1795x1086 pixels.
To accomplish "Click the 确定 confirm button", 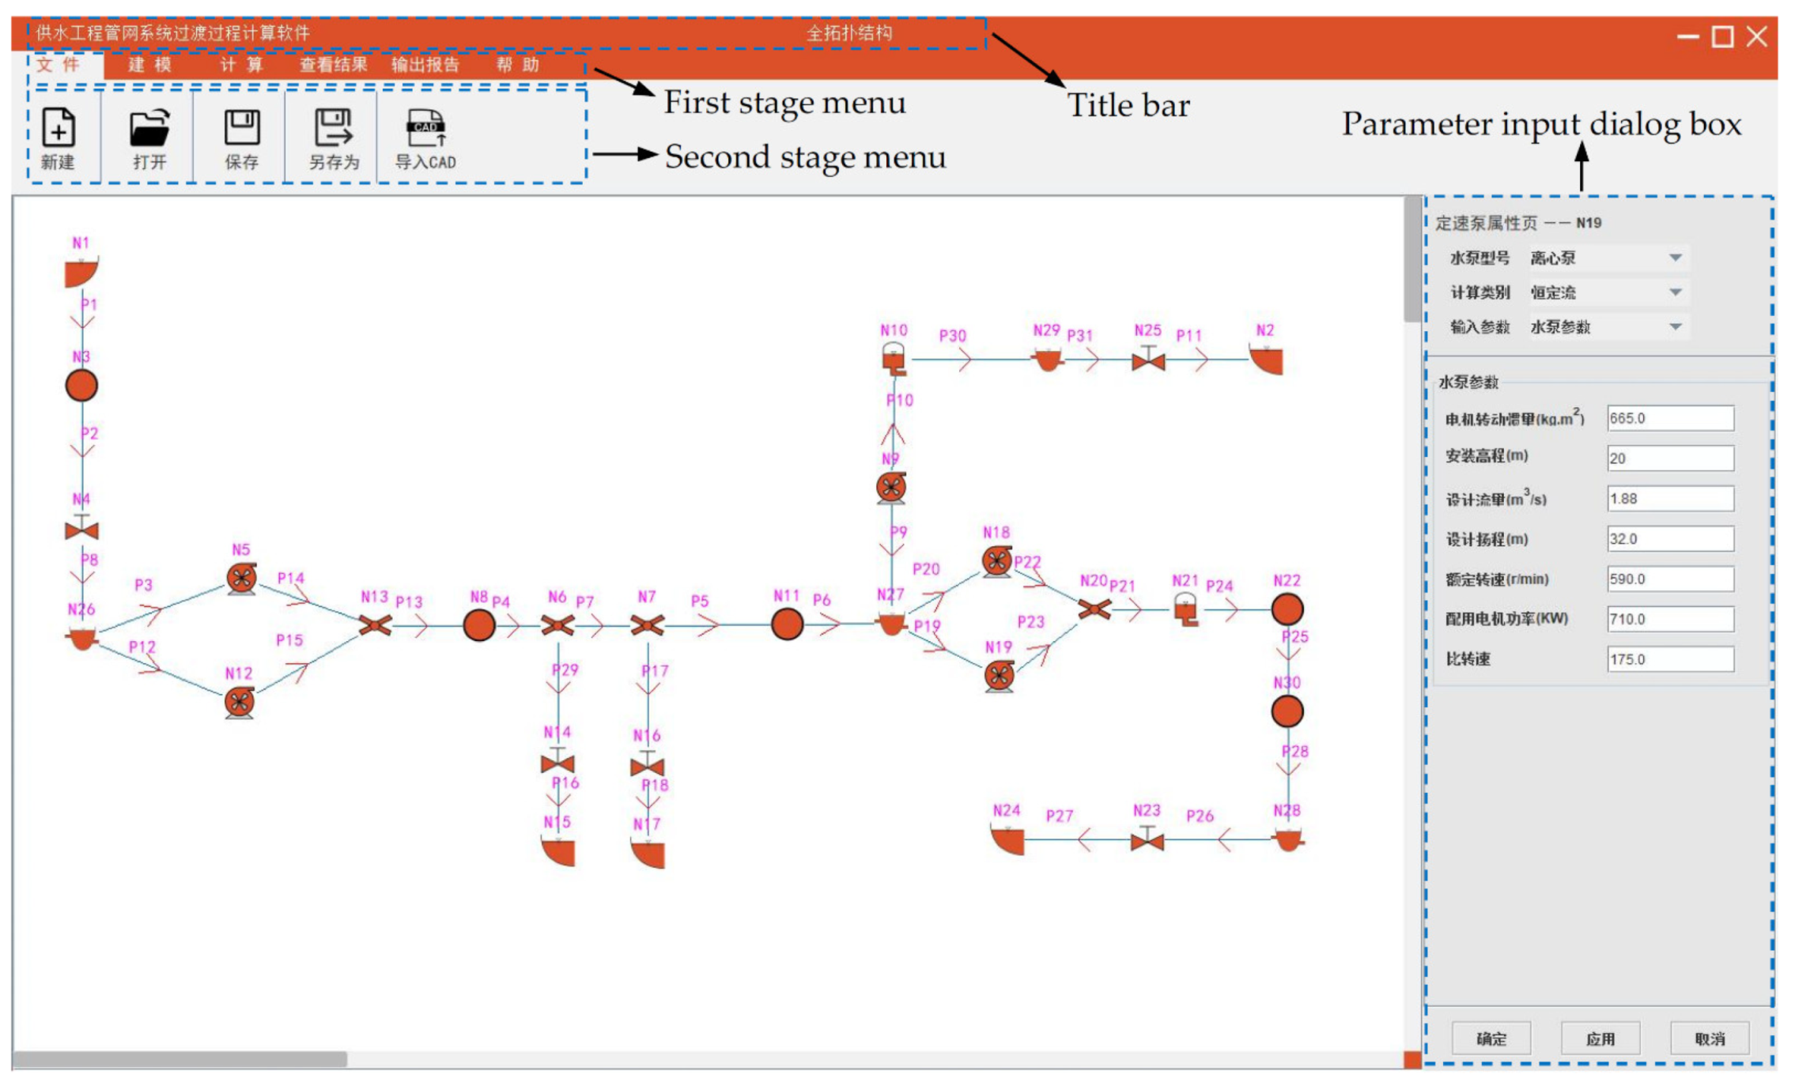I will coord(1491,1039).
